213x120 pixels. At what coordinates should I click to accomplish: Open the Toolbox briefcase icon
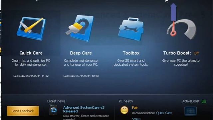click(131, 29)
